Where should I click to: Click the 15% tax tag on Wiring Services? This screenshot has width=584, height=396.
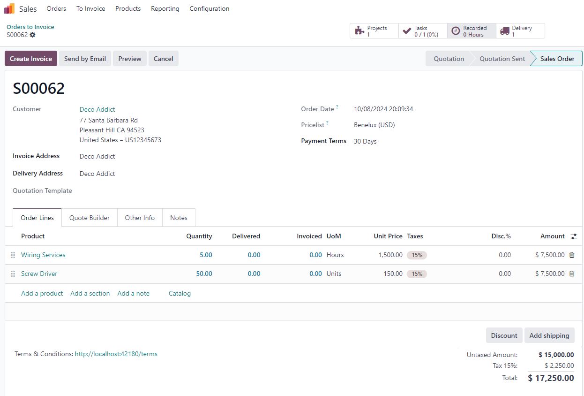click(417, 255)
